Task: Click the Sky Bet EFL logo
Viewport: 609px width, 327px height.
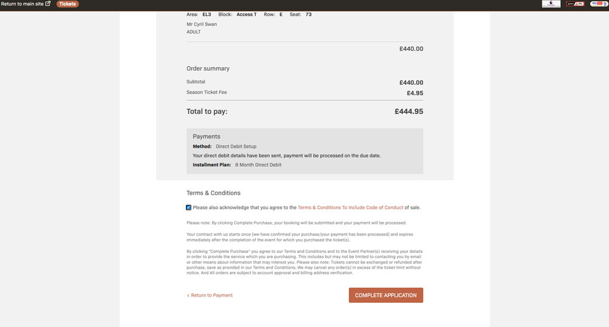Action: [x=598, y=4]
